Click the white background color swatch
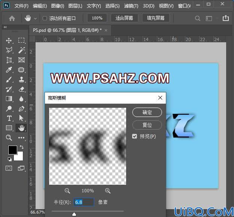Viewport: 234px width, 217px height. 20,158
